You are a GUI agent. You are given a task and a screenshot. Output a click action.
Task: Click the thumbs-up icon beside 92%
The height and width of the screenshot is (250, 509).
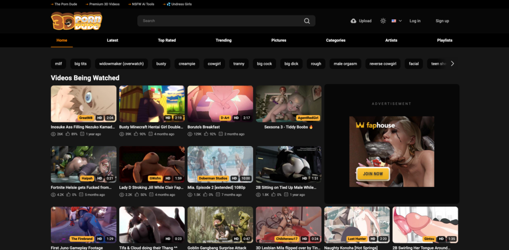click(206, 134)
